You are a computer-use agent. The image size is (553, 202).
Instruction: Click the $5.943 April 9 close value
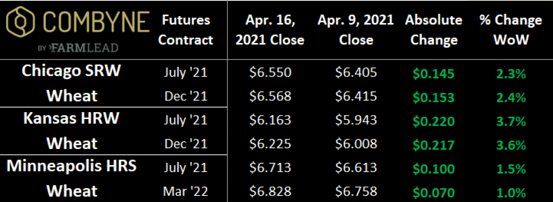point(356,120)
